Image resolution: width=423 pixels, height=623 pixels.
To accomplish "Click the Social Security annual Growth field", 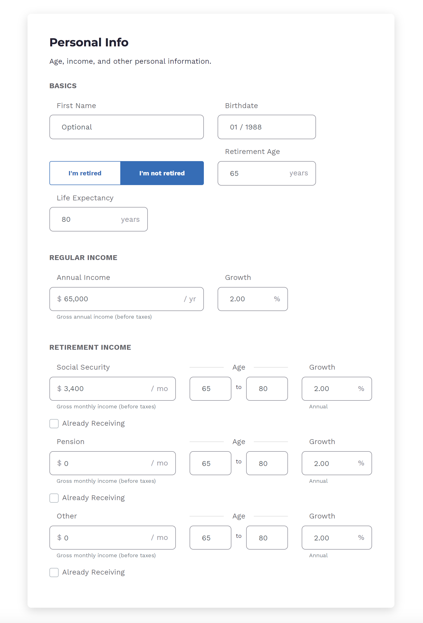I will (336, 389).
